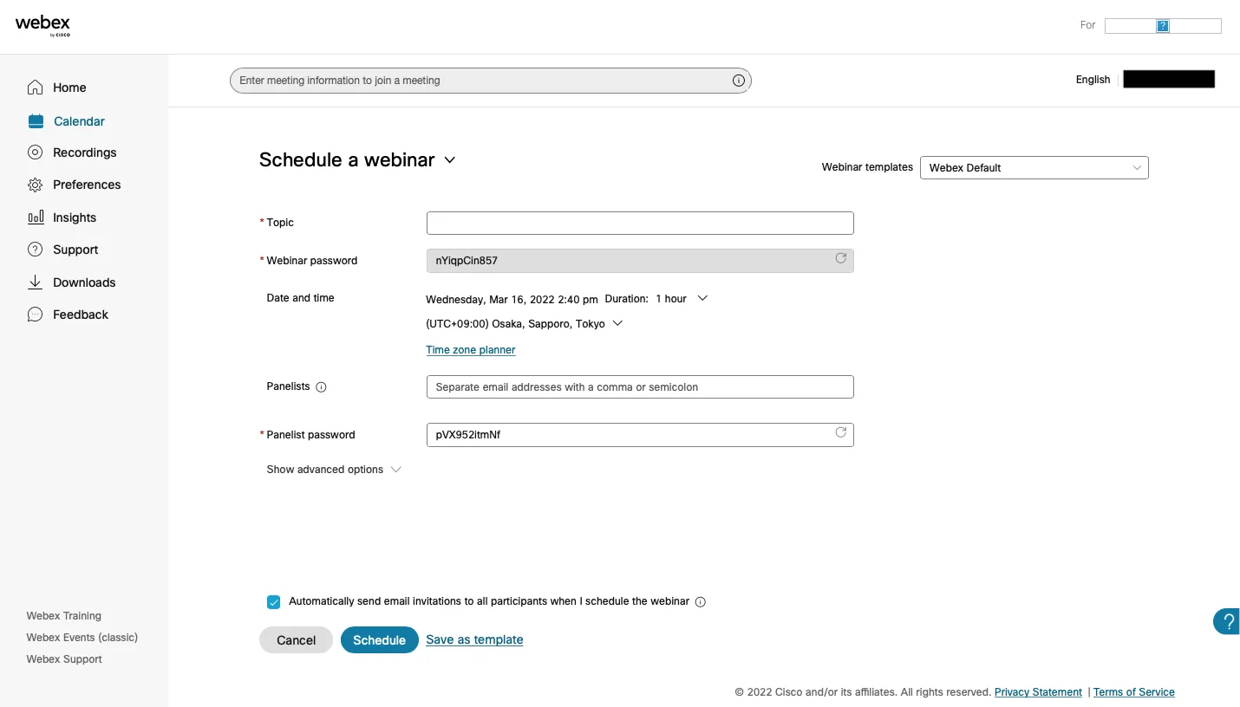Expand Show advanced options

[334, 470]
